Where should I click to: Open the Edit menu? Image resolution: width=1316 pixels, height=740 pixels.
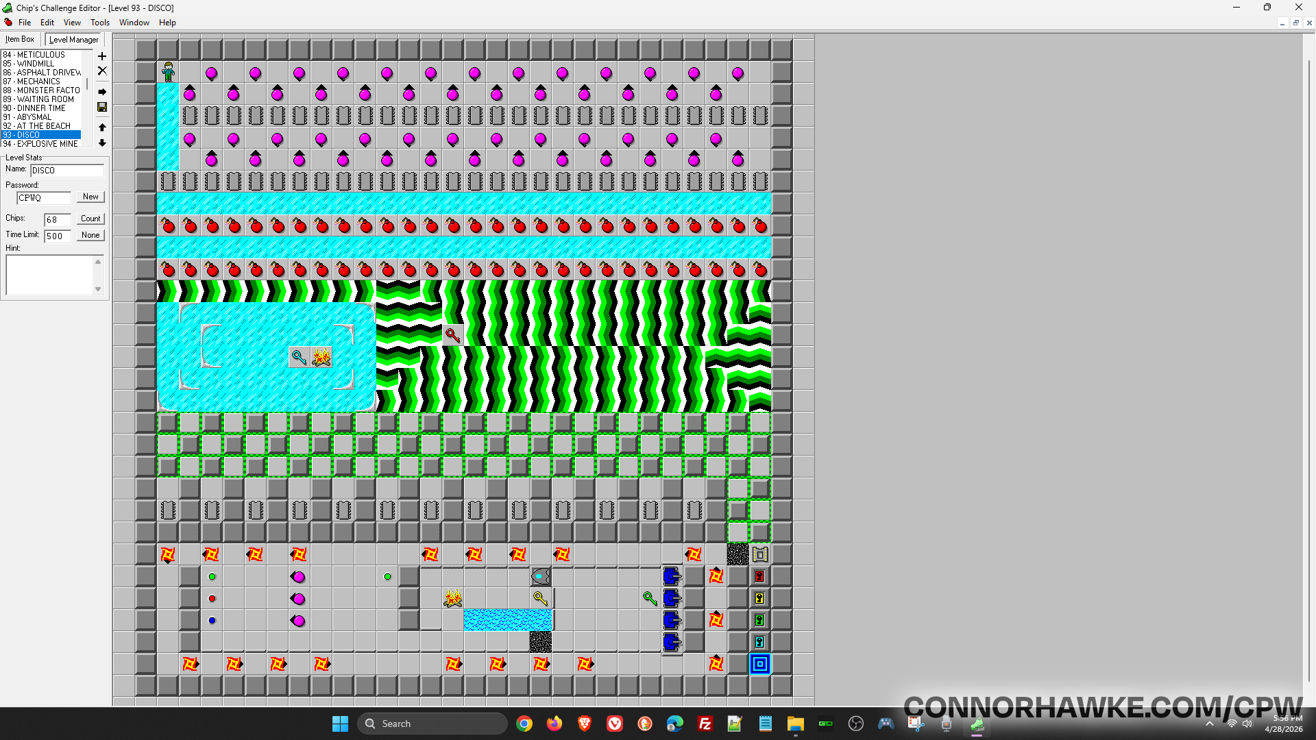click(47, 23)
